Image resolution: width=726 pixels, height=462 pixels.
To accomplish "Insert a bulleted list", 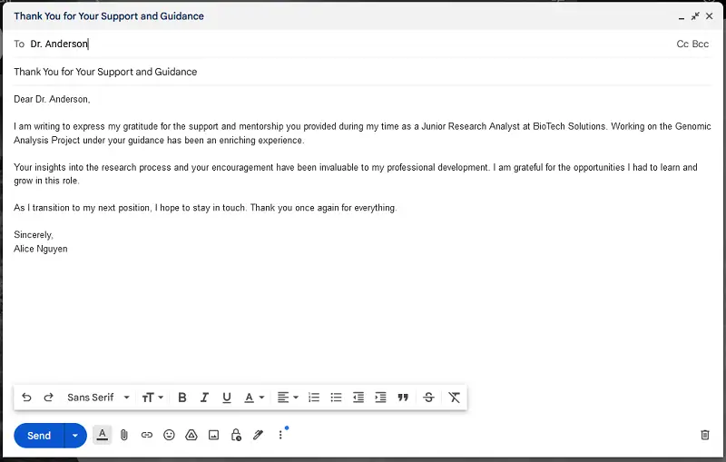I will pyautogui.click(x=336, y=398).
